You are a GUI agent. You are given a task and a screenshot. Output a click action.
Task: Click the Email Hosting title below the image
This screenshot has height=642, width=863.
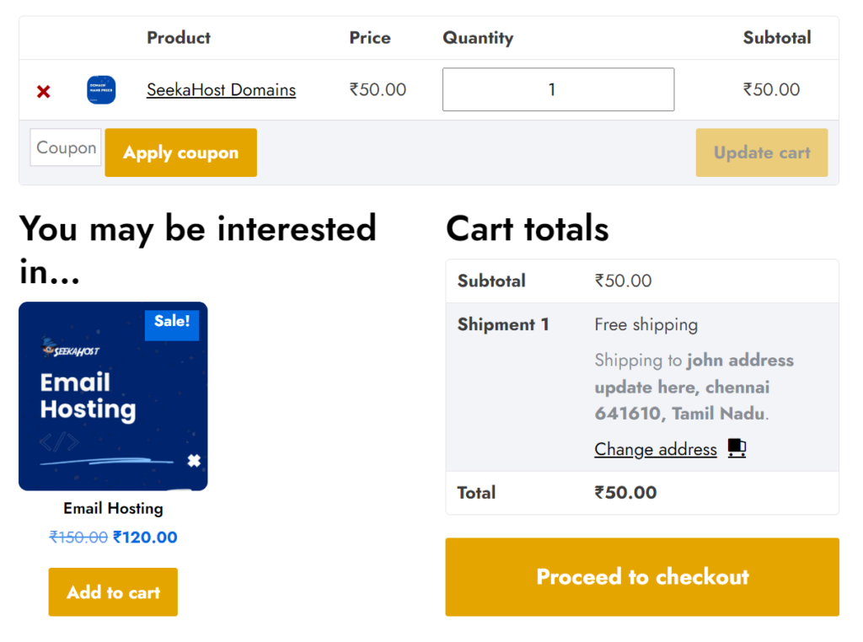coord(113,508)
